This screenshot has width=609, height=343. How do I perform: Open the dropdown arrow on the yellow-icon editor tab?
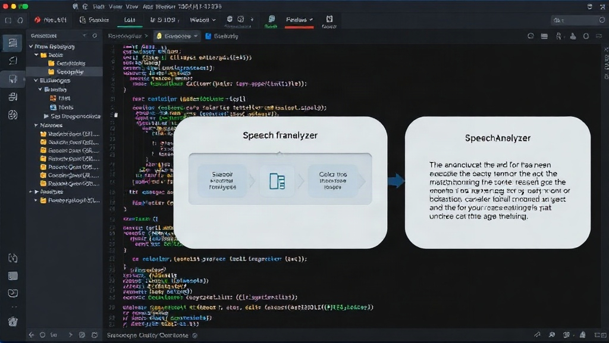pyautogui.click(x=195, y=36)
